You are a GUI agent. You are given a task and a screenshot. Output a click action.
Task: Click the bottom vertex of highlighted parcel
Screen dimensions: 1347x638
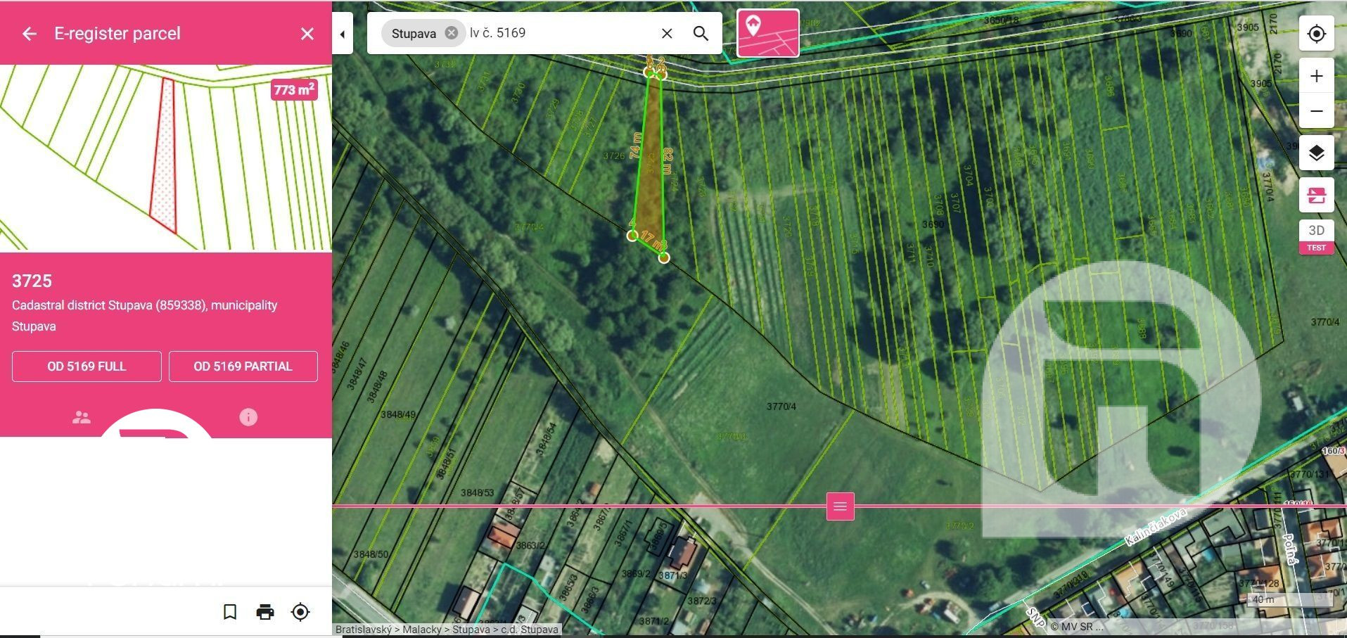(664, 258)
